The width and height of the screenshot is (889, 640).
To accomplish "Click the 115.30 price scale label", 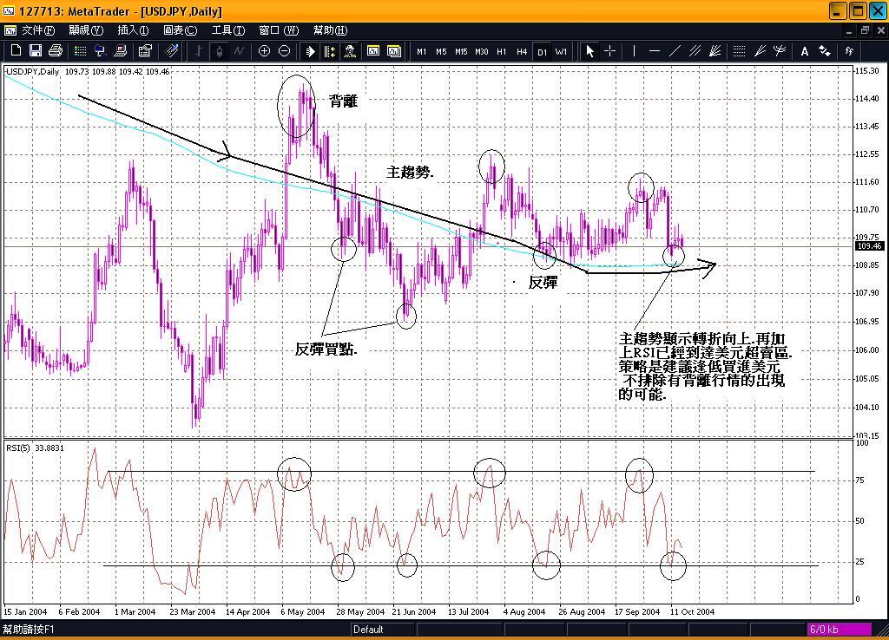I will [x=867, y=71].
